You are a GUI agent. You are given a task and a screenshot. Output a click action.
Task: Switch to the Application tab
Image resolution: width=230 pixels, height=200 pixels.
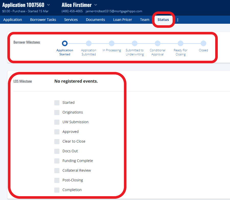[12, 20]
